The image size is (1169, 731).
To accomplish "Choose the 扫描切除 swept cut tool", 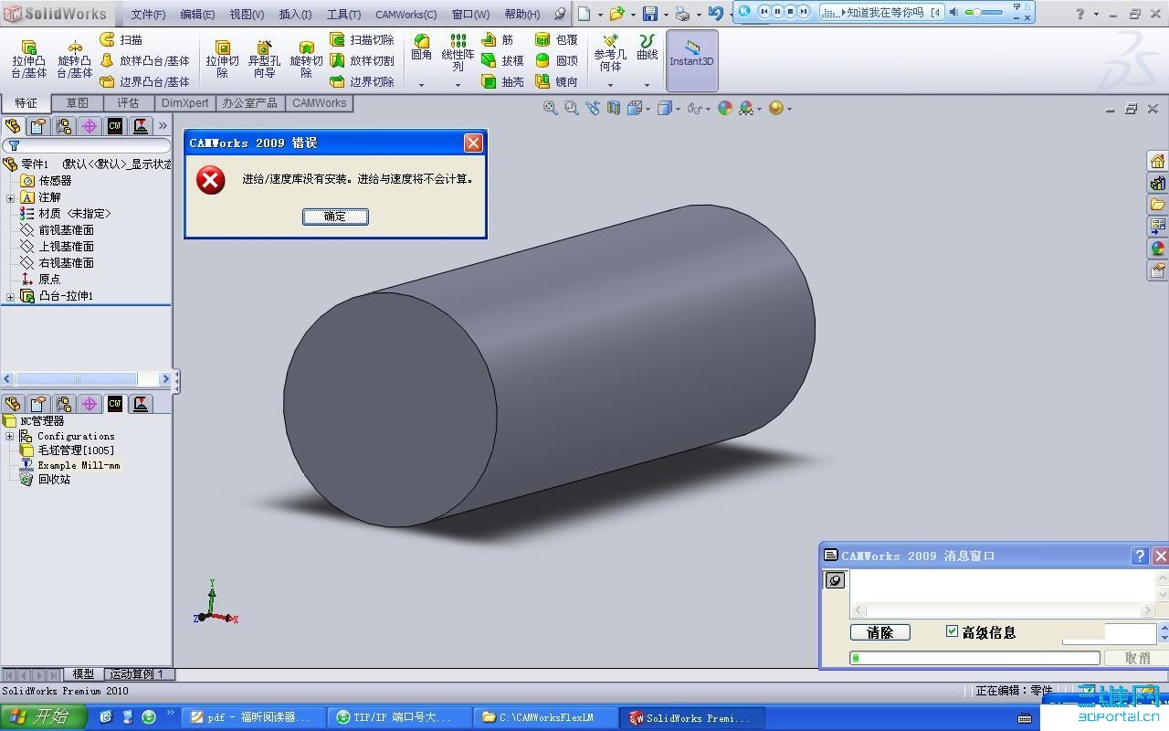I will pos(362,40).
